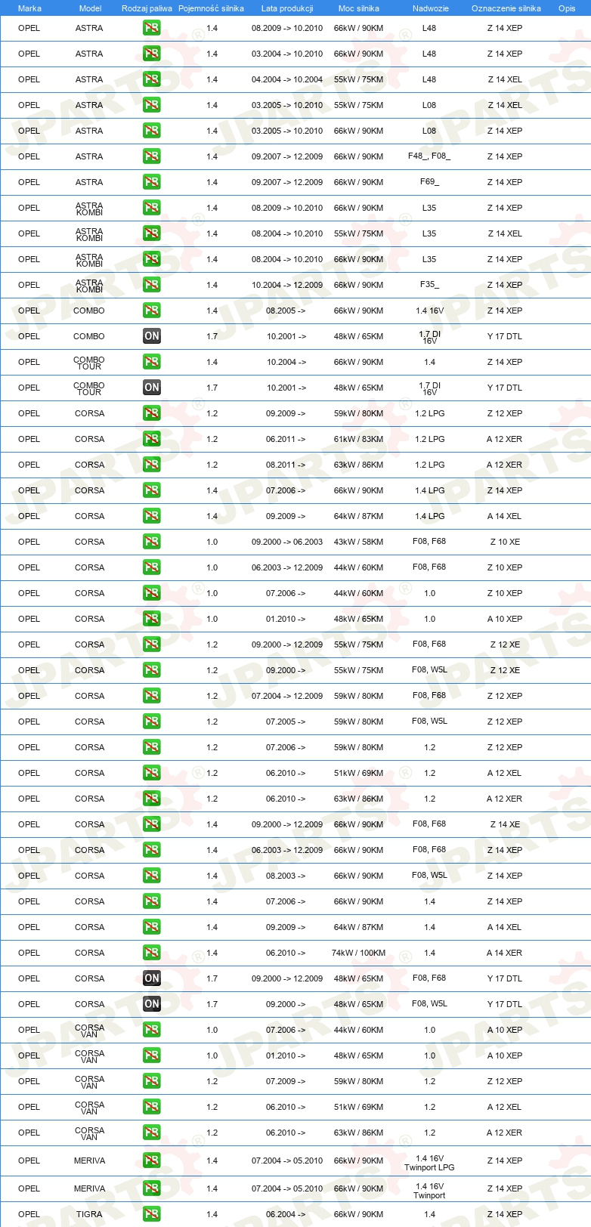Click the Moc silnika column header
Viewport: 591px width, 1227px height.
359,8
